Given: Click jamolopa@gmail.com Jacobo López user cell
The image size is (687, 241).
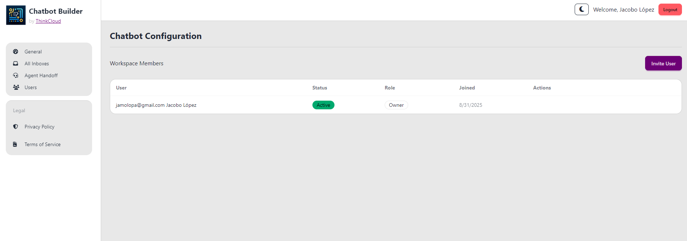Looking at the screenshot, I should 156,105.
